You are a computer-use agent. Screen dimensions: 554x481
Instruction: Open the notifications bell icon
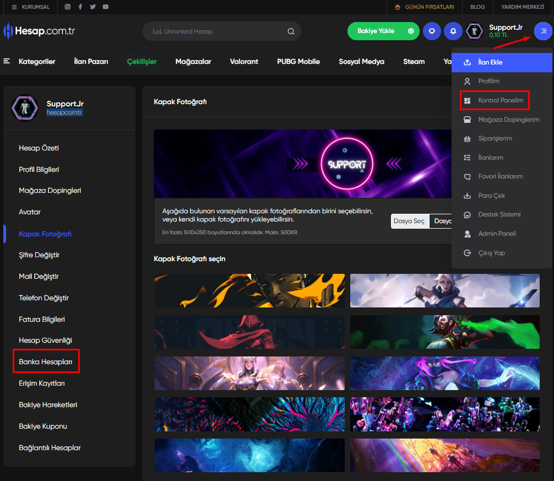coord(453,31)
